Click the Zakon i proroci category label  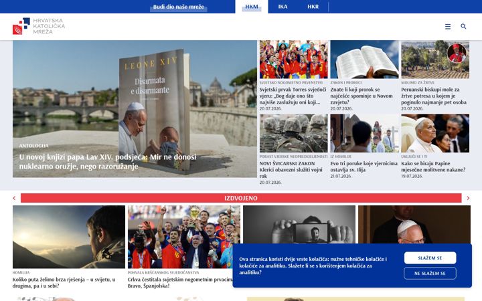pos(346,83)
